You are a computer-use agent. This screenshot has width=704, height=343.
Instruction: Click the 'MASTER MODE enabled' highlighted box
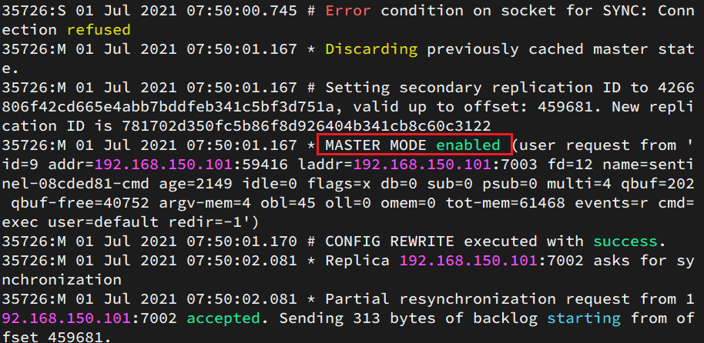pos(414,145)
